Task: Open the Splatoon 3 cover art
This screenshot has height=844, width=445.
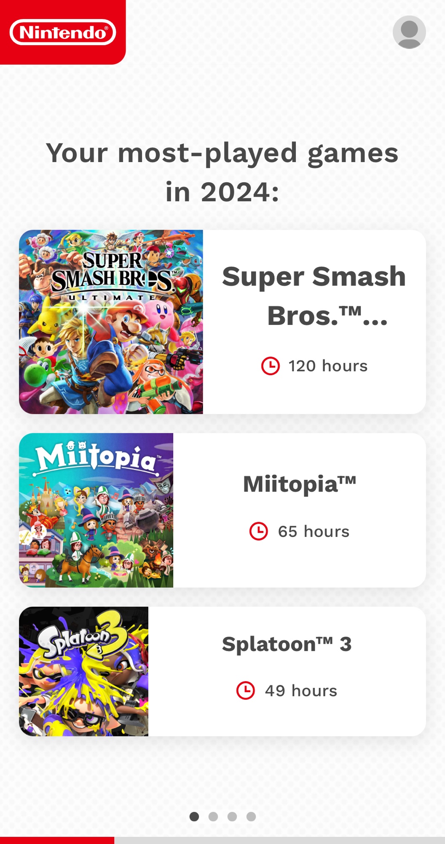Action: click(84, 671)
